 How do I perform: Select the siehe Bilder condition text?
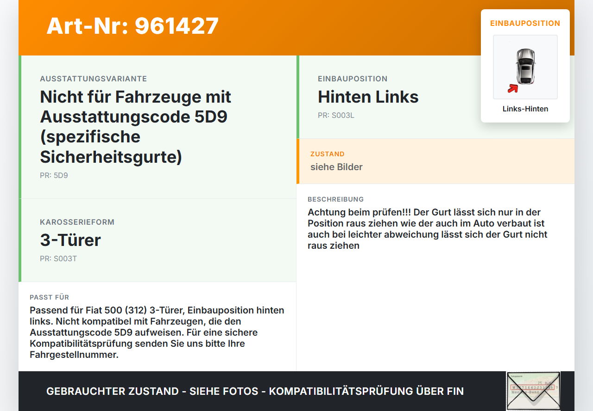[336, 167]
